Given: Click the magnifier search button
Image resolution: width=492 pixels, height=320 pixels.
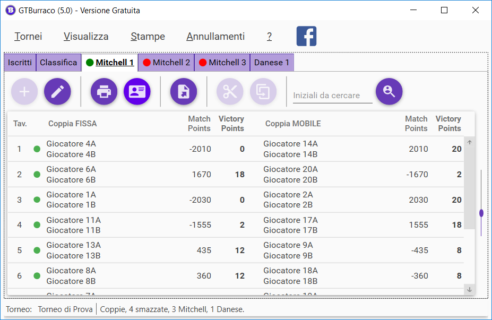Looking at the screenshot, I should (389, 92).
